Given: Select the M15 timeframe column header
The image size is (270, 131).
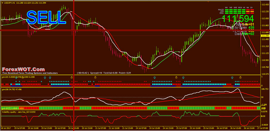Looking at the screenshot, I should [235, 7].
